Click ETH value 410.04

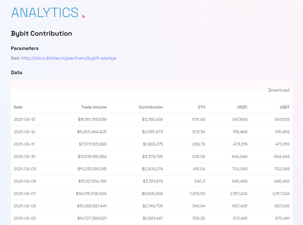199,169
